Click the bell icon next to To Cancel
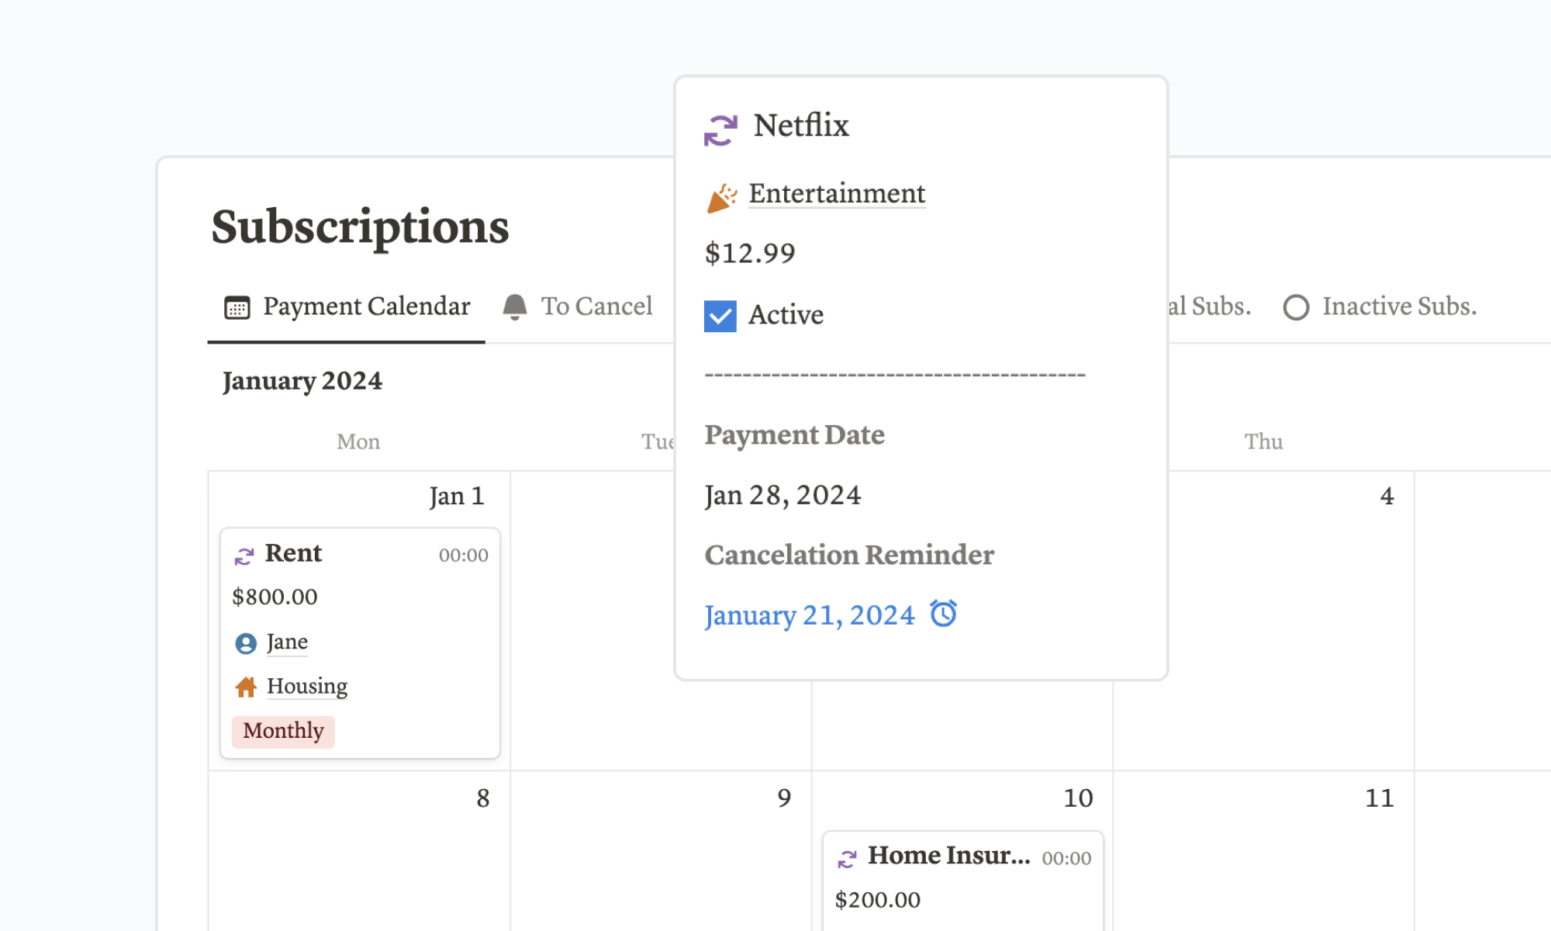The width and height of the screenshot is (1551, 931). pyautogui.click(x=514, y=305)
